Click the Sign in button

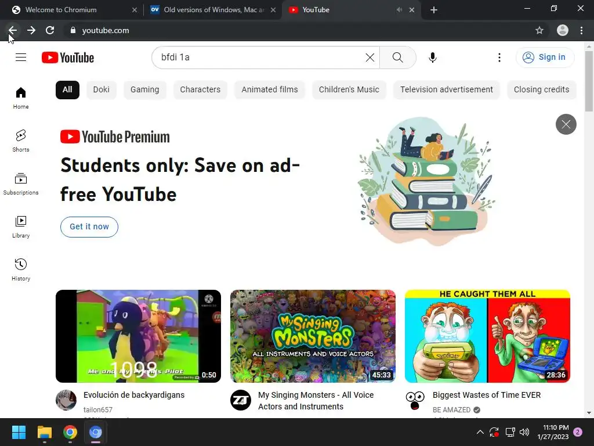click(x=545, y=57)
